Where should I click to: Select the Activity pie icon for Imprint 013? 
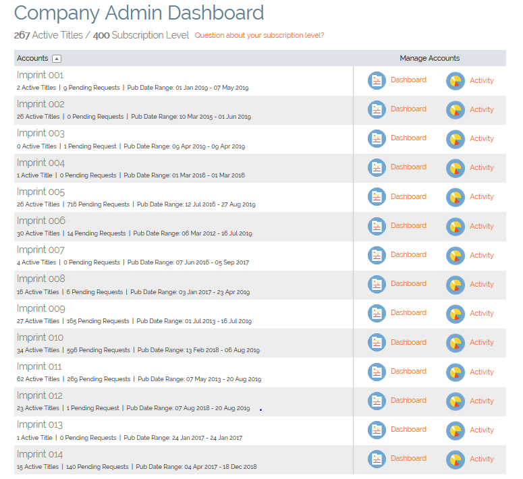click(x=456, y=430)
